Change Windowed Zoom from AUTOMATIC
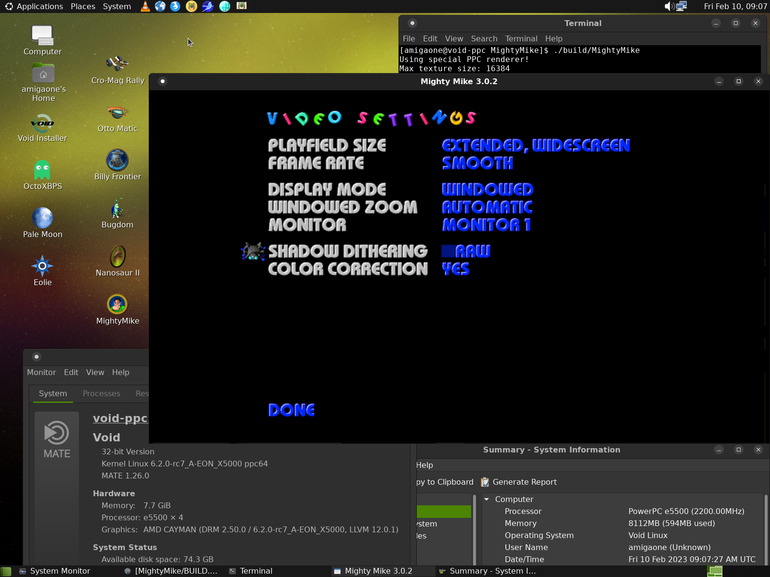This screenshot has height=577, width=770. click(x=487, y=207)
